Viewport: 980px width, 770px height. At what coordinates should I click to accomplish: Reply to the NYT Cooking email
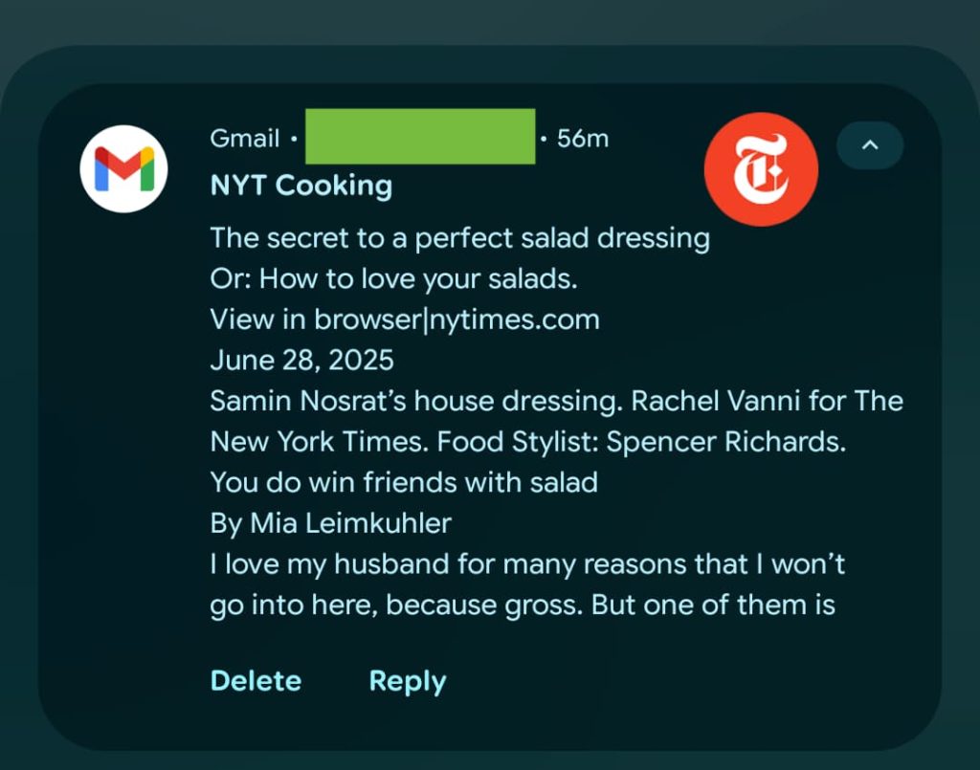coord(408,681)
